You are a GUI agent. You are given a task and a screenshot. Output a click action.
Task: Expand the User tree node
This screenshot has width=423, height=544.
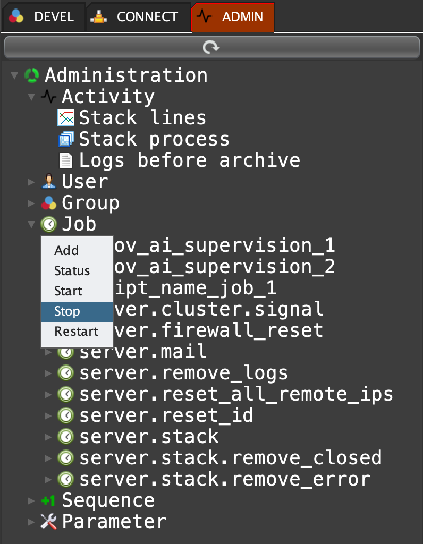(x=32, y=182)
